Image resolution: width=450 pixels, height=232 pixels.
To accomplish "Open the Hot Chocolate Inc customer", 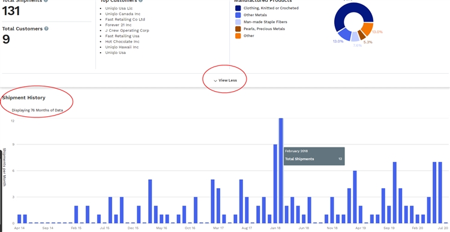I will coord(122,41).
